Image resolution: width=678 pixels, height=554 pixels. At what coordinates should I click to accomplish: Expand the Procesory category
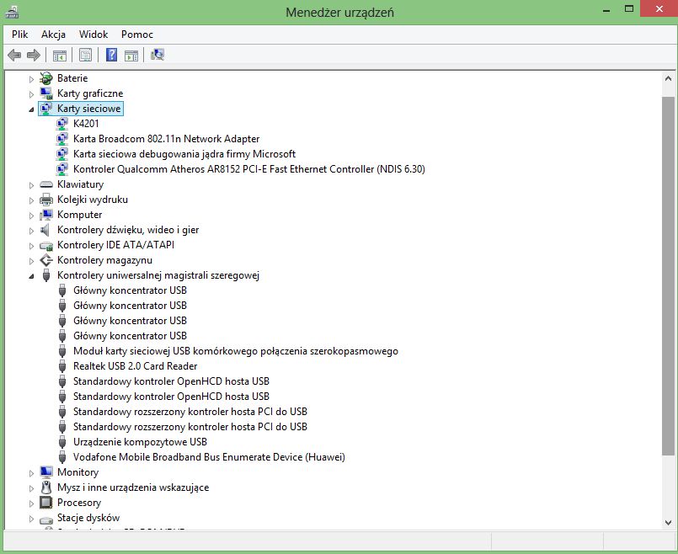(32, 503)
